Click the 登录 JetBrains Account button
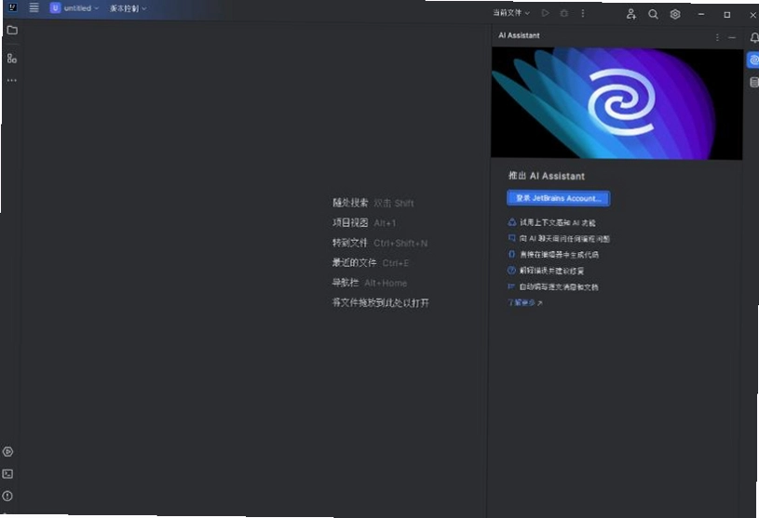 click(x=558, y=198)
